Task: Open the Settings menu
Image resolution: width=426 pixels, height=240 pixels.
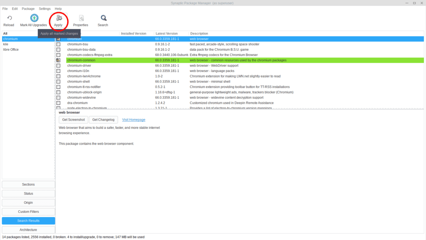Action: click(45, 9)
